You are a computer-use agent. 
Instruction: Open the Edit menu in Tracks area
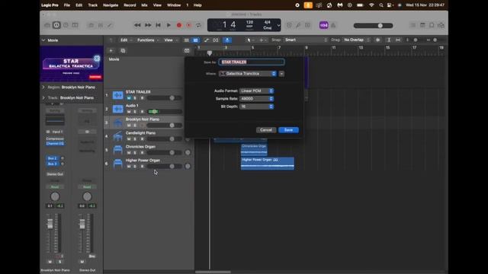pyautogui.click(x=126, y=40)
